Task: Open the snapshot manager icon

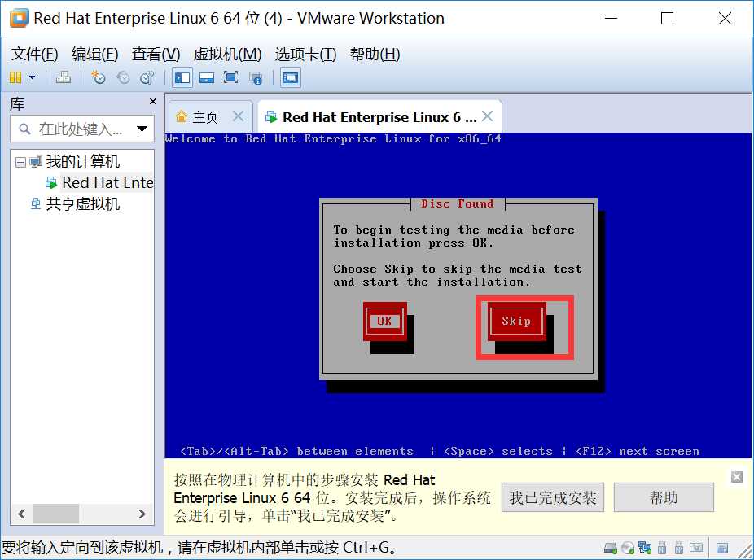Action: 147,77
